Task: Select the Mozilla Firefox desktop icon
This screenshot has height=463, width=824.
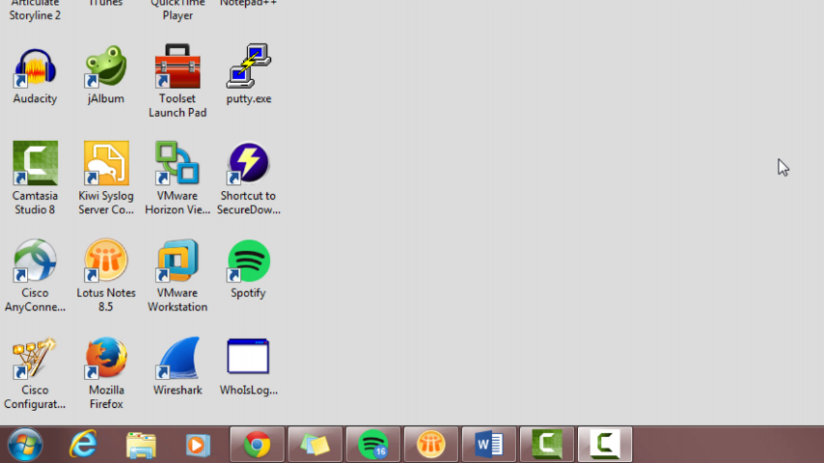Action: [x=106, y=359]
